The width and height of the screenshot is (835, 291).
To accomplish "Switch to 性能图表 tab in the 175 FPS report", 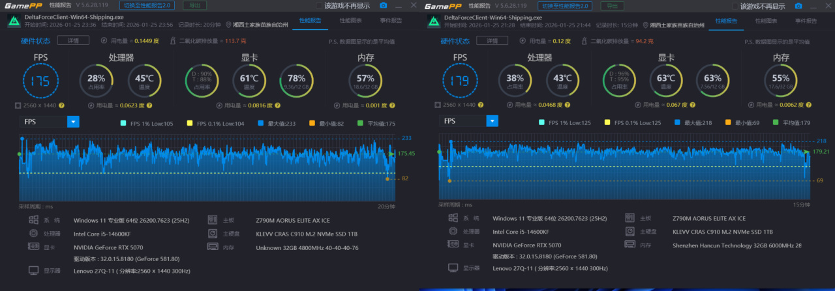I will pos(351,21).
